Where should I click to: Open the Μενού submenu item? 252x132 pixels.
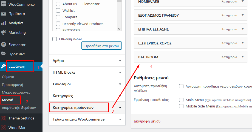point(8,100)
